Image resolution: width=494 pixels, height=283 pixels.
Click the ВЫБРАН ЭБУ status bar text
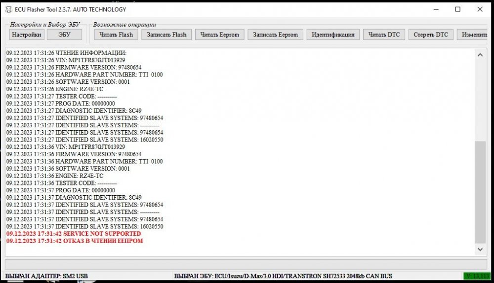click(283, 276)
